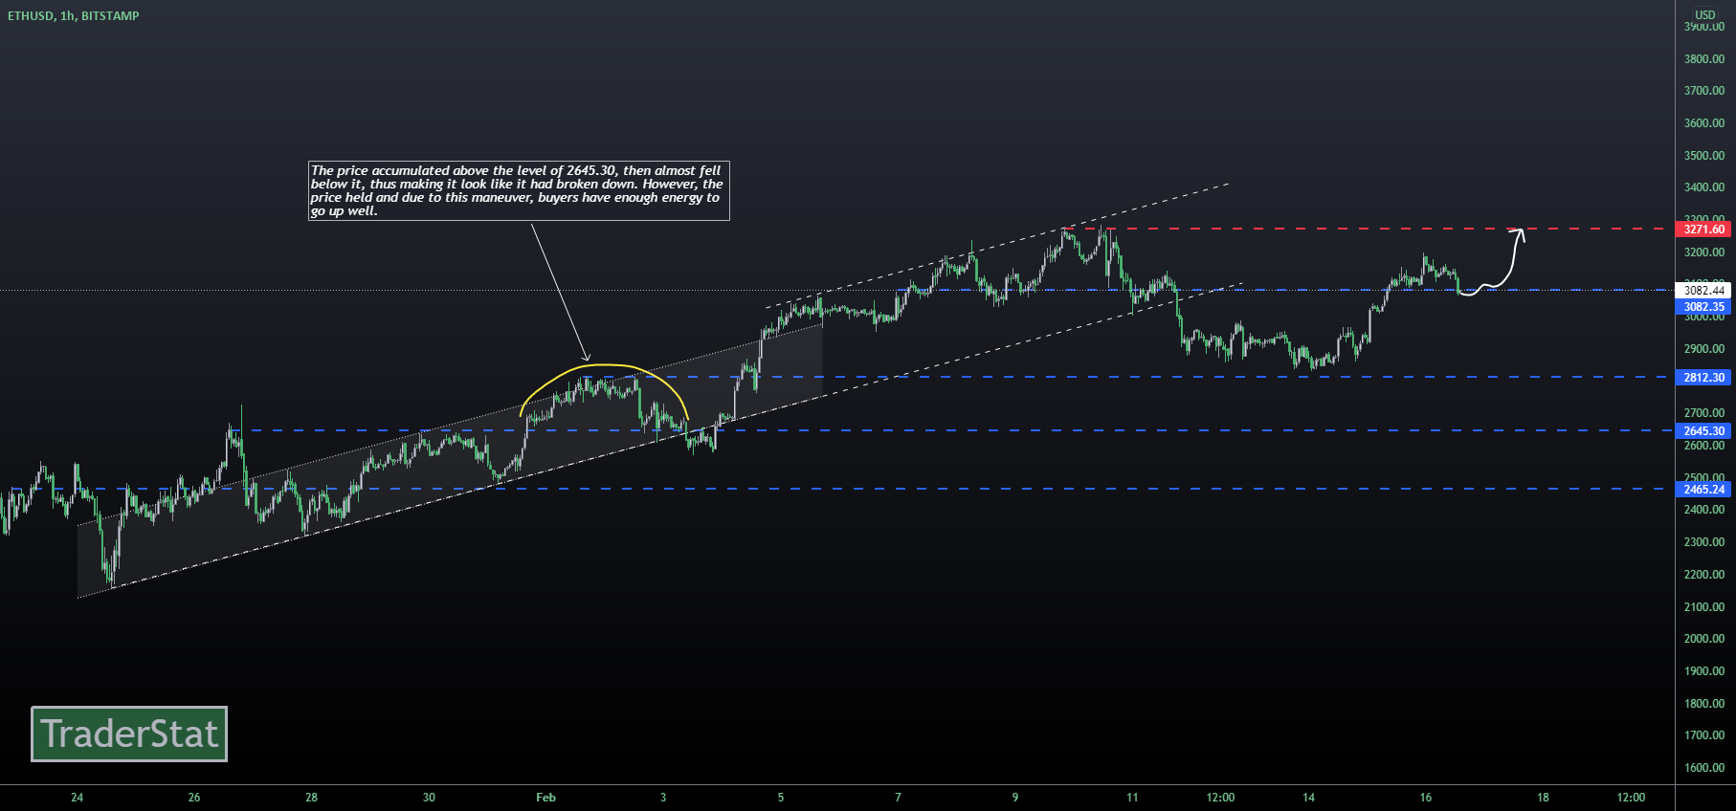This screenshot has width=1736, height=811.
Task: Click the Feb label on time axis
Action: tap(545, 798)
